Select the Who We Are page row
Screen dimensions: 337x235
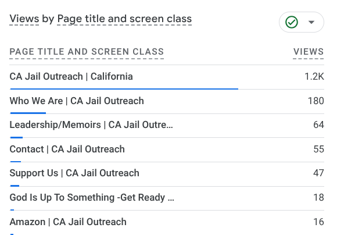coord(167,102)
